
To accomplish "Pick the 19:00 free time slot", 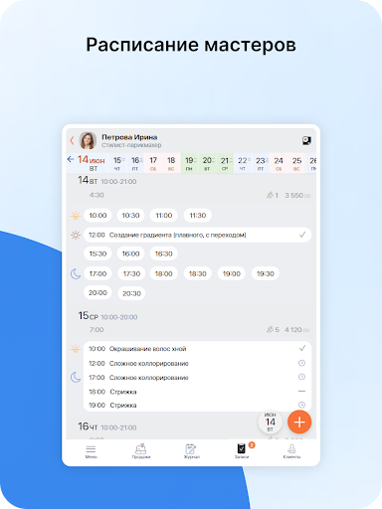I will pos(232,273).
